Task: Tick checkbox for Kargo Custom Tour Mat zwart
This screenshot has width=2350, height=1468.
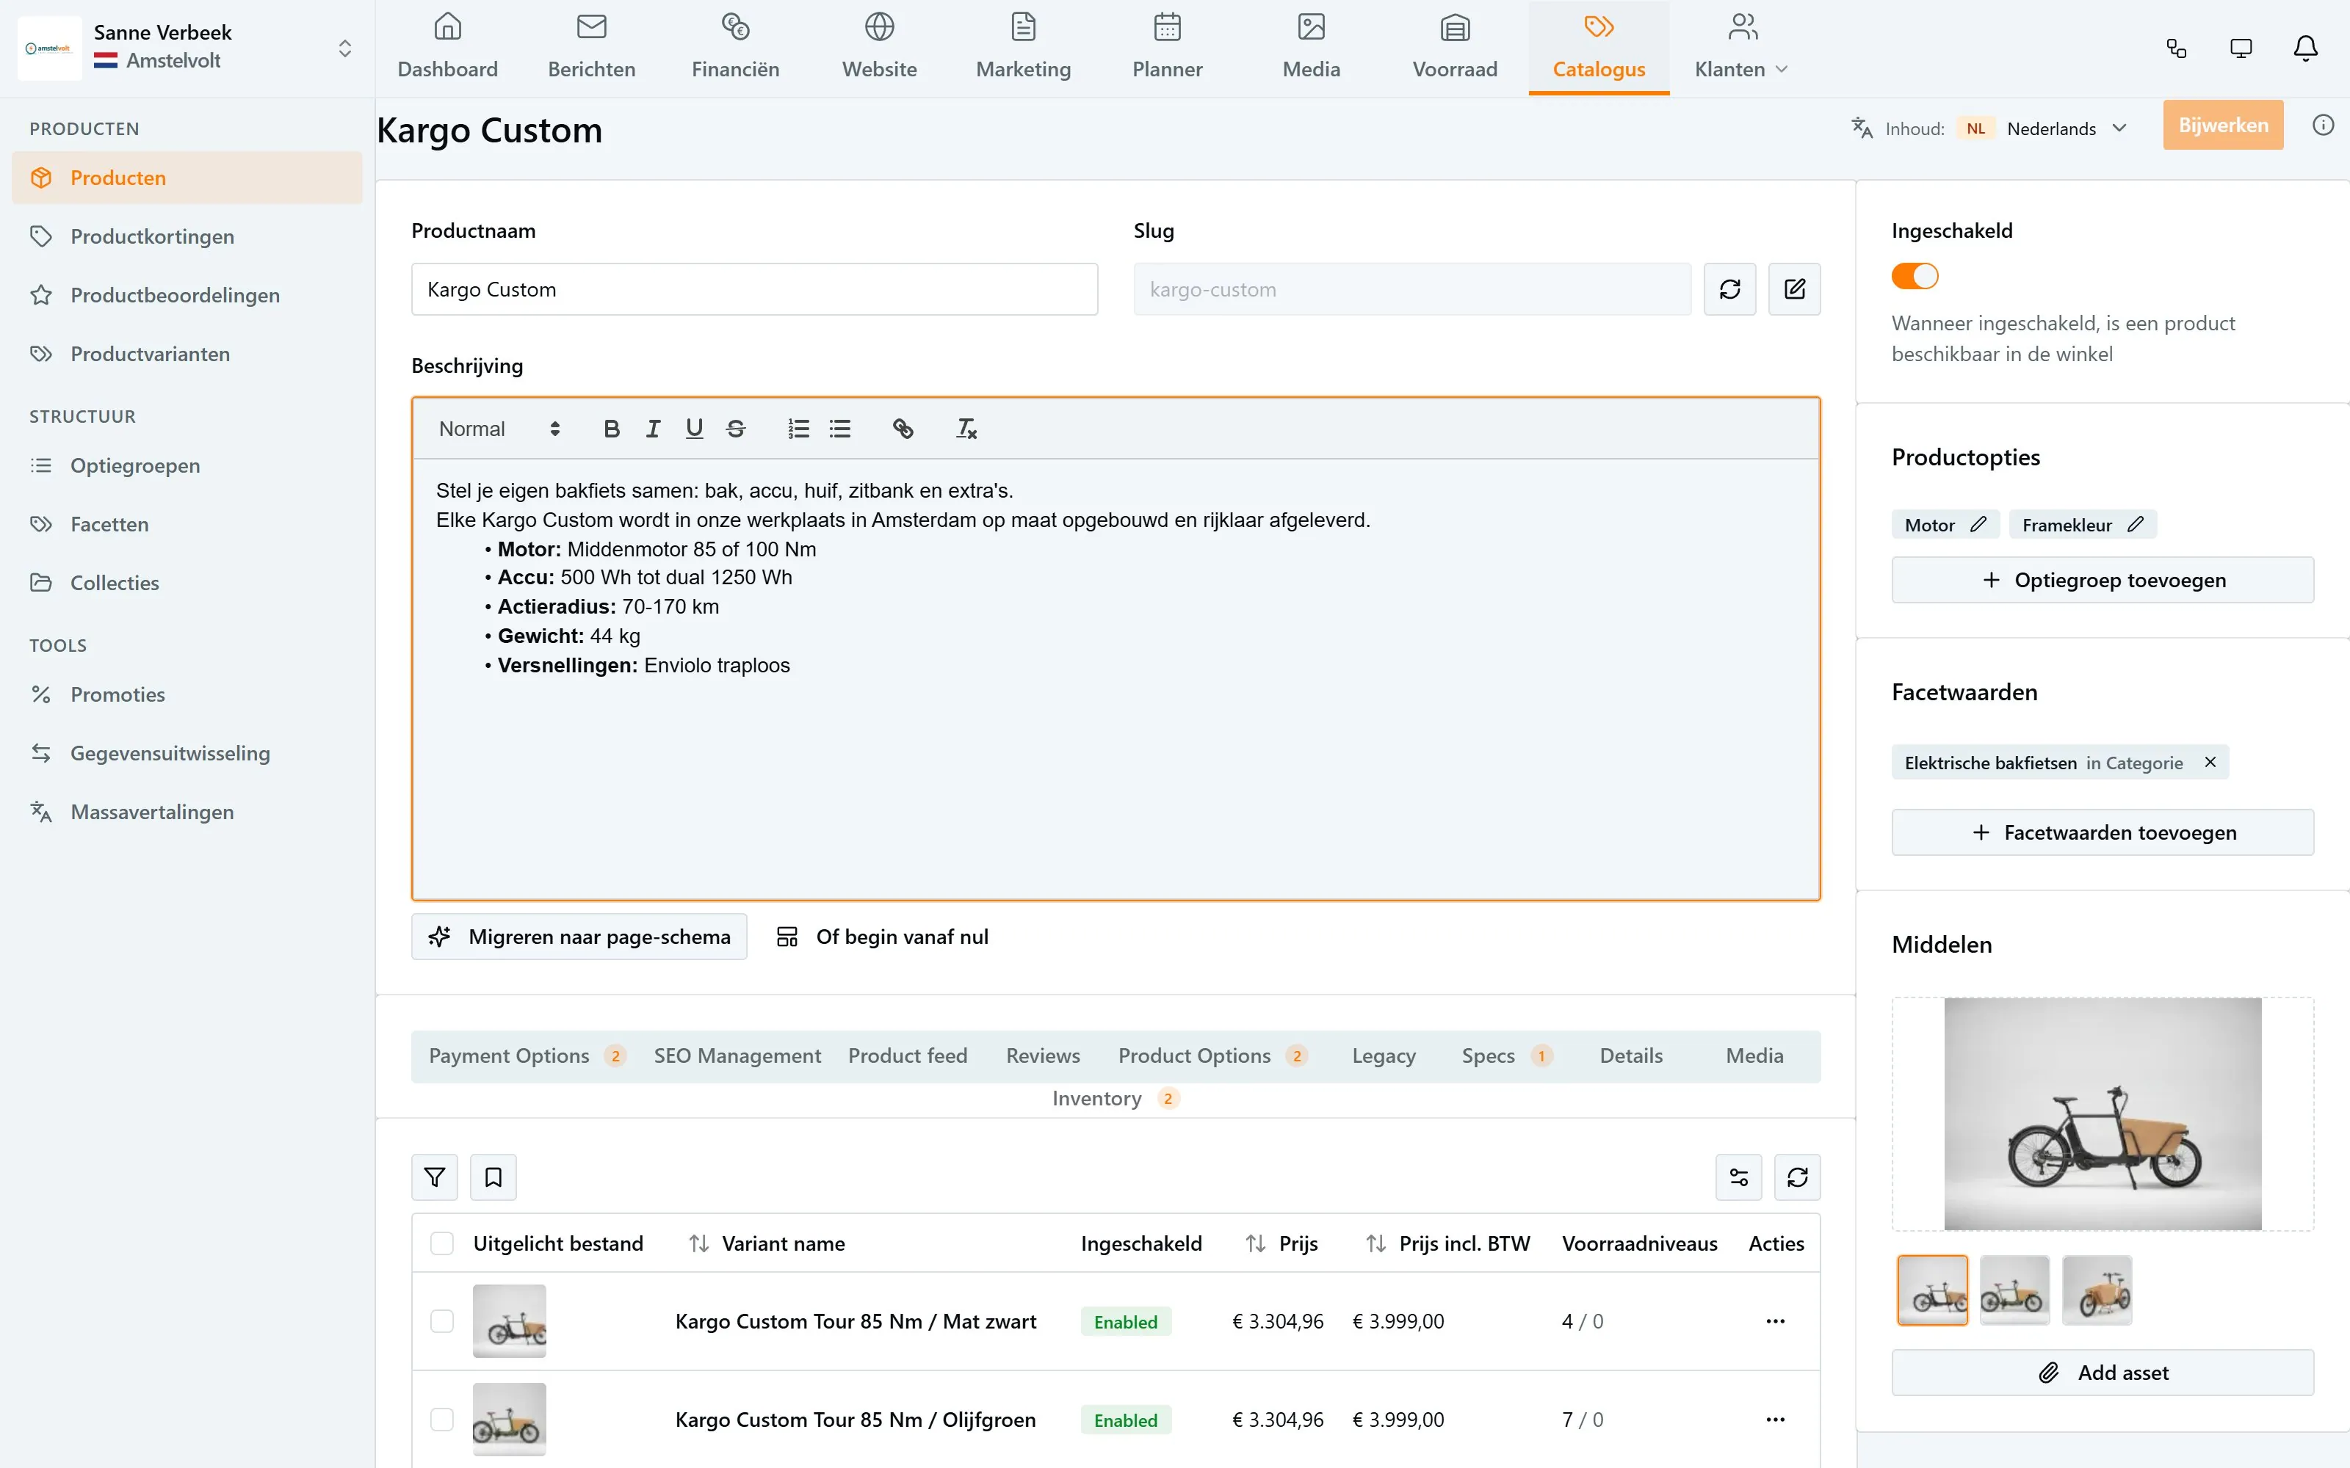Action: tap(442, 1320)
